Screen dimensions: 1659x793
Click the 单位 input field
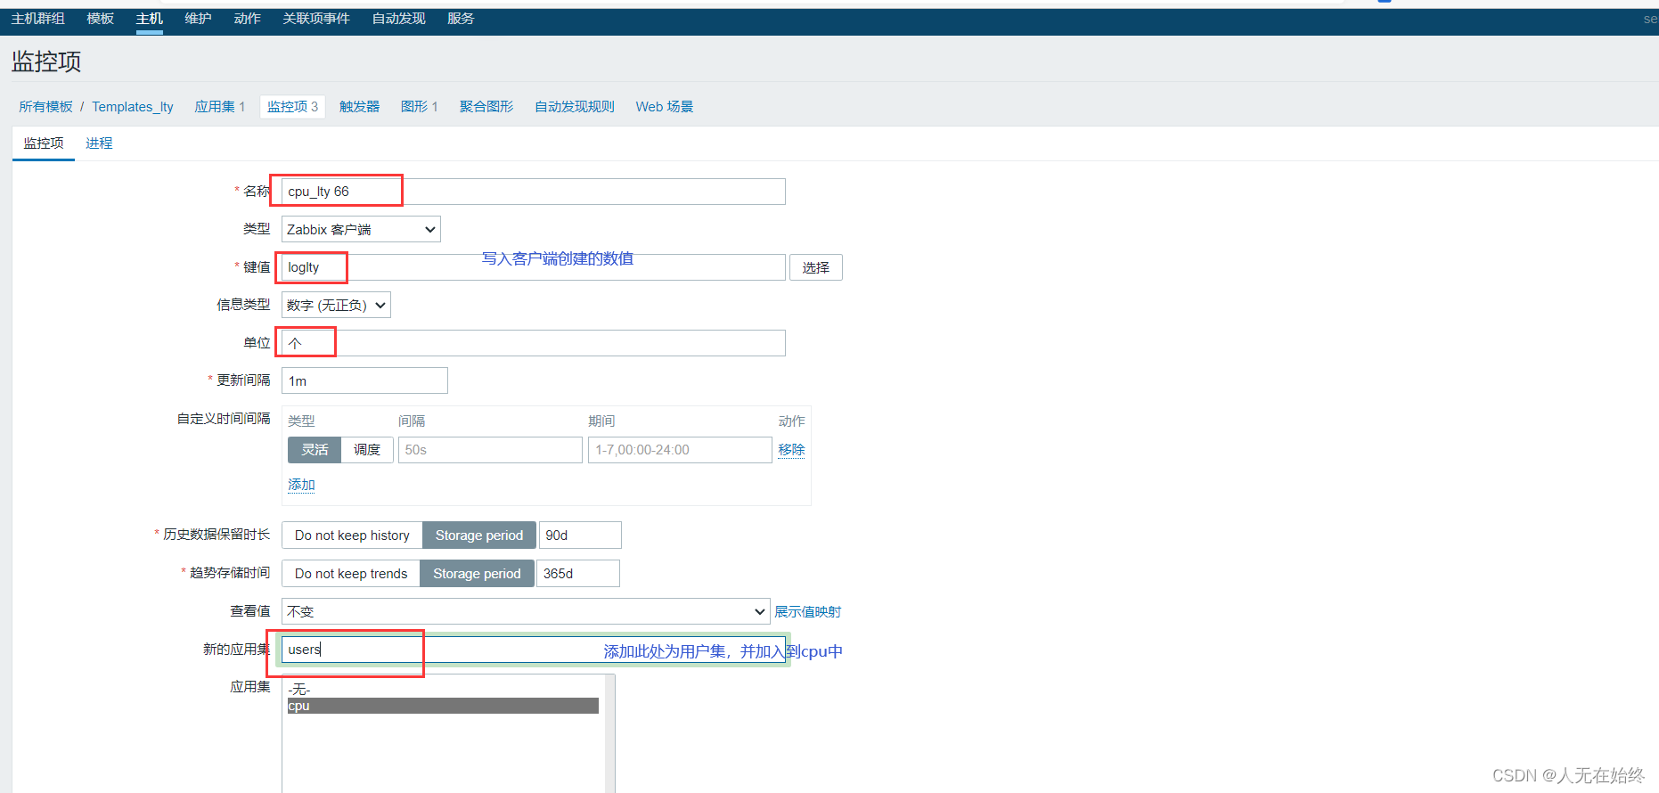tap(534, 343)
